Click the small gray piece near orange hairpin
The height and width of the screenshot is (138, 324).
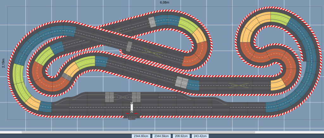[x=67, y=77]
